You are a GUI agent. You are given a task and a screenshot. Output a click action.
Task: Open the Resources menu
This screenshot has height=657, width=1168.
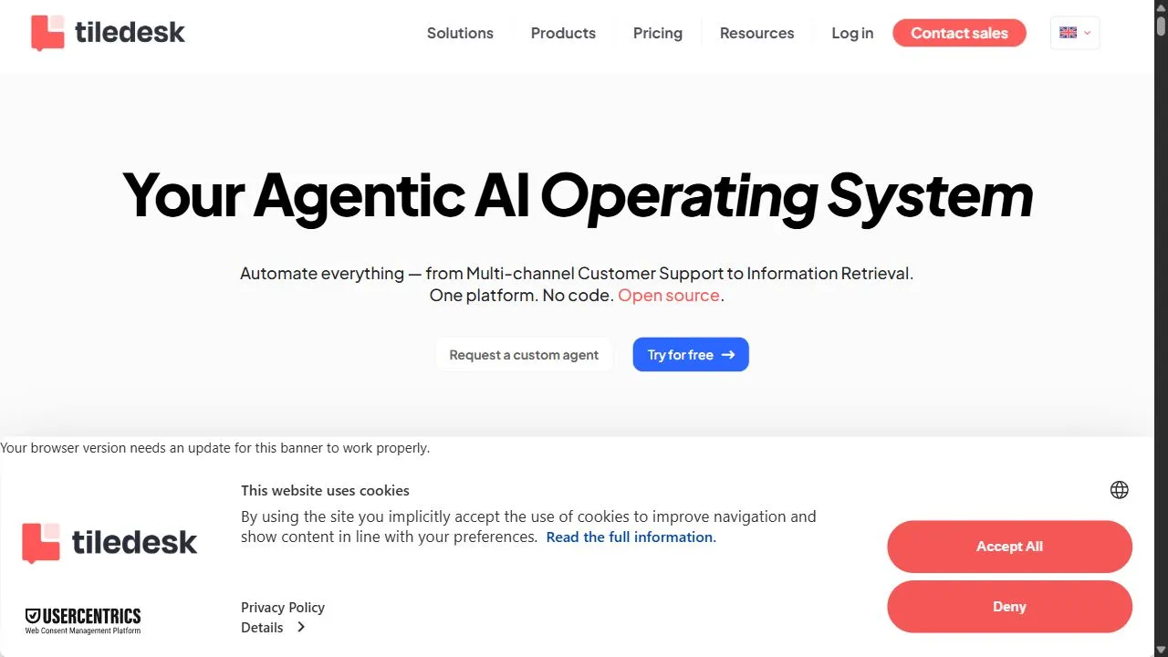756,33
